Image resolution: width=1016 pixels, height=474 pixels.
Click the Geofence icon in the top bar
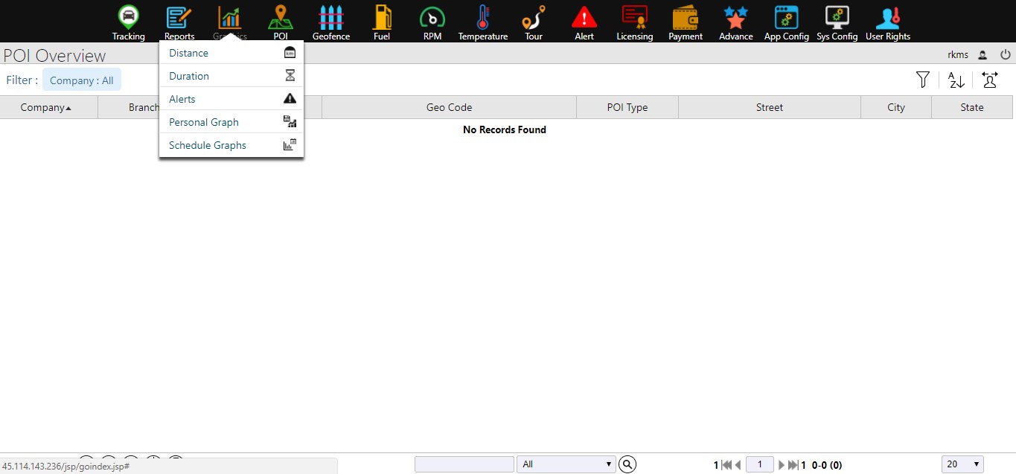(x=331, y=18)
